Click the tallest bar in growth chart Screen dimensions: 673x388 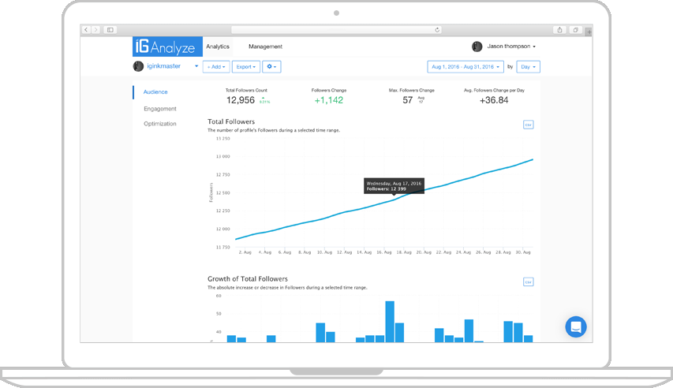point(389,322)
